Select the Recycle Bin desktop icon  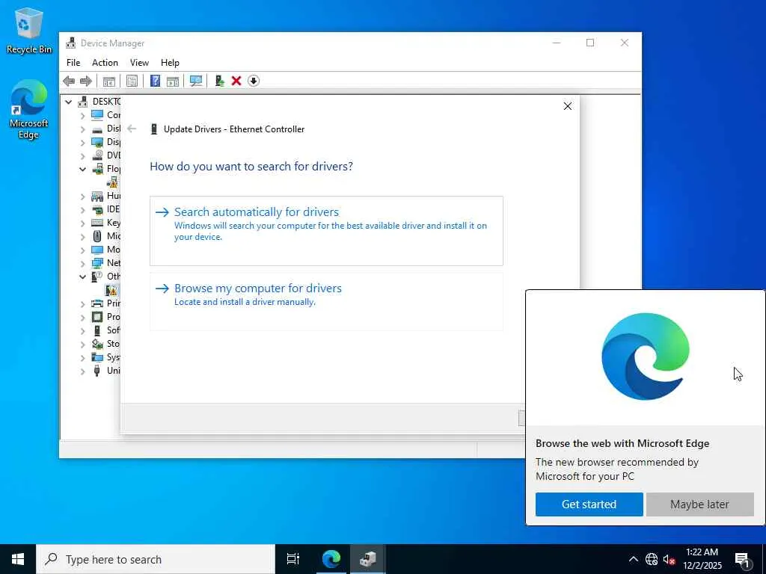point(28,31)
